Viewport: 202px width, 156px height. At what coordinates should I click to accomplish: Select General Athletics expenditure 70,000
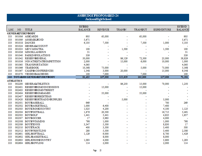point(165,84)
